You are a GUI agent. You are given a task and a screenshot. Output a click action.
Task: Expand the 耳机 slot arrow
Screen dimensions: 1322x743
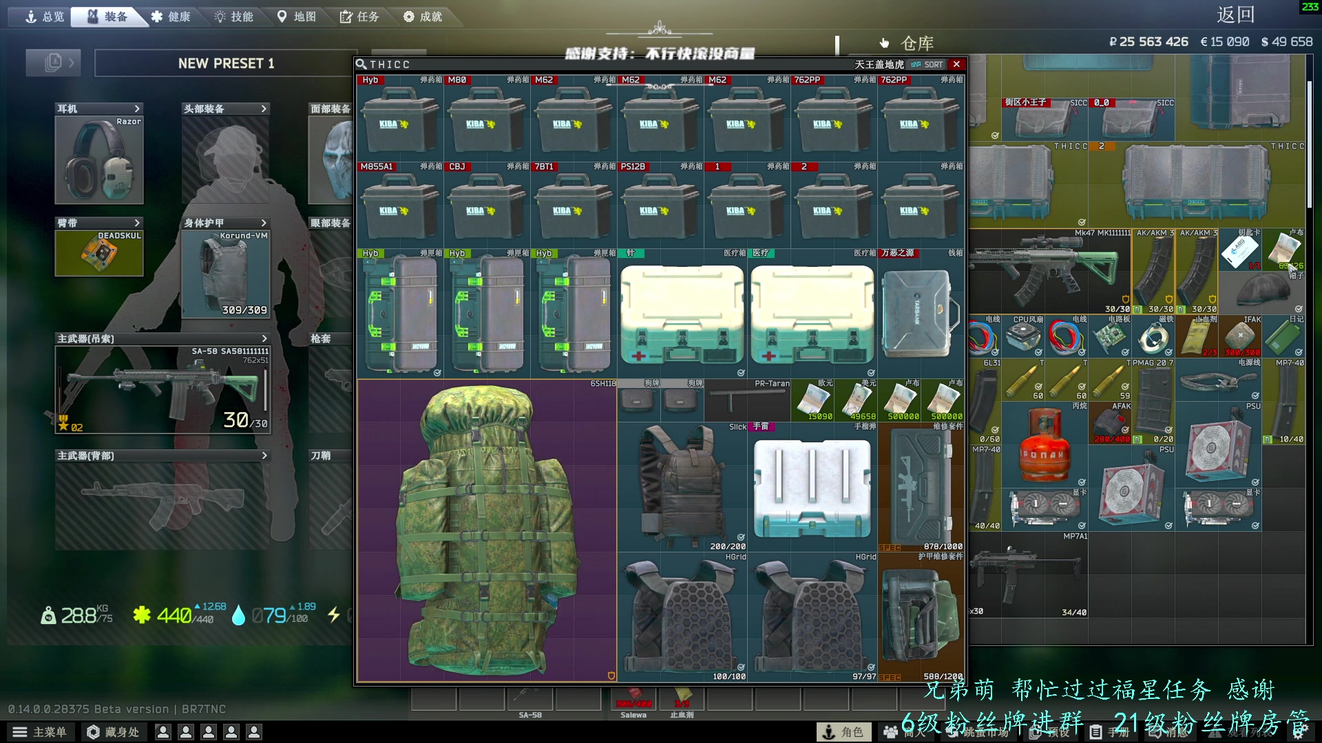(x=137, y=109)
